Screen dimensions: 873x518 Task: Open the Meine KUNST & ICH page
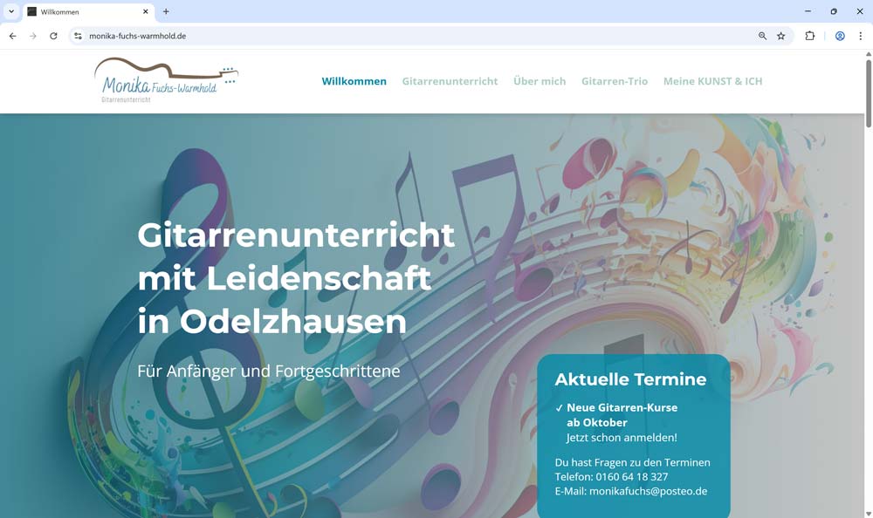[712, 81]
